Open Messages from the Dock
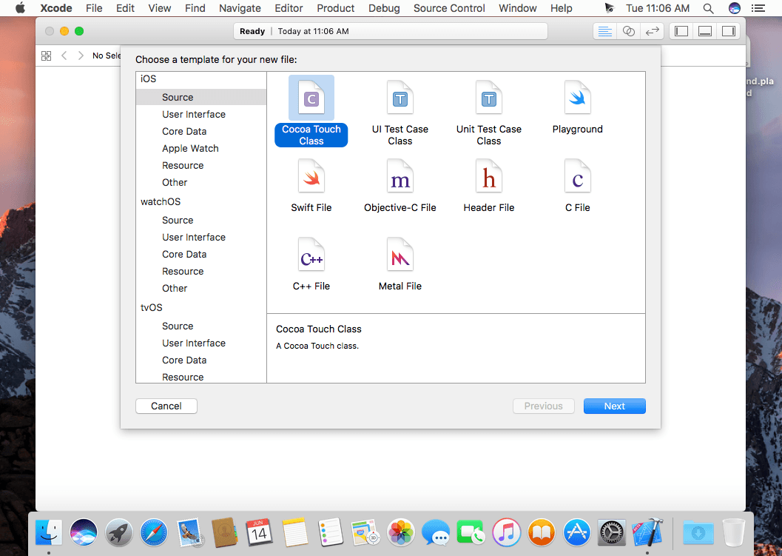The width and height of the screenshot is (782, 556). tap(435, 532)
